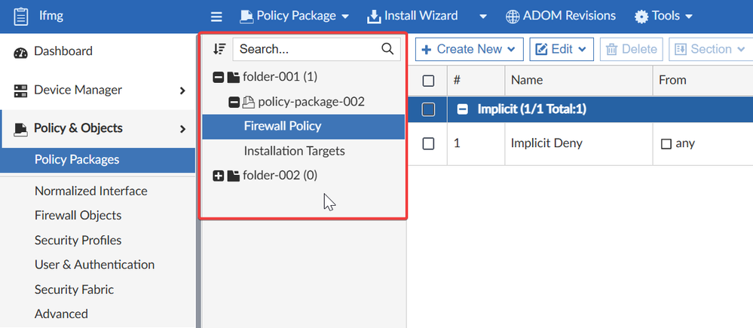Toggle the checkbox on the Implicit section row
Image resolution: width=753 pixels, height=328 pixels.
(x=428, y=109)
